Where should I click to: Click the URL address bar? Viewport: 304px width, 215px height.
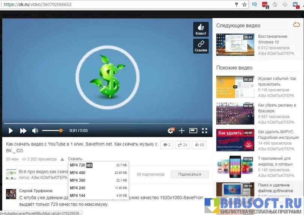pos(113,5)
